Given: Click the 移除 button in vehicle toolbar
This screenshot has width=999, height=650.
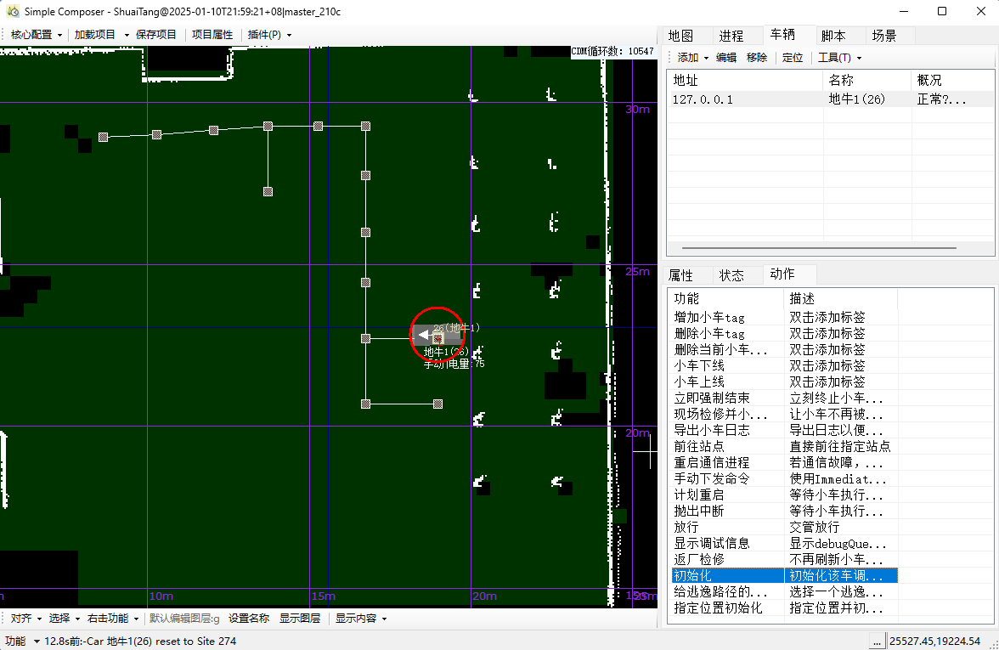Looking at the screenshot, I should pos(757,58).
